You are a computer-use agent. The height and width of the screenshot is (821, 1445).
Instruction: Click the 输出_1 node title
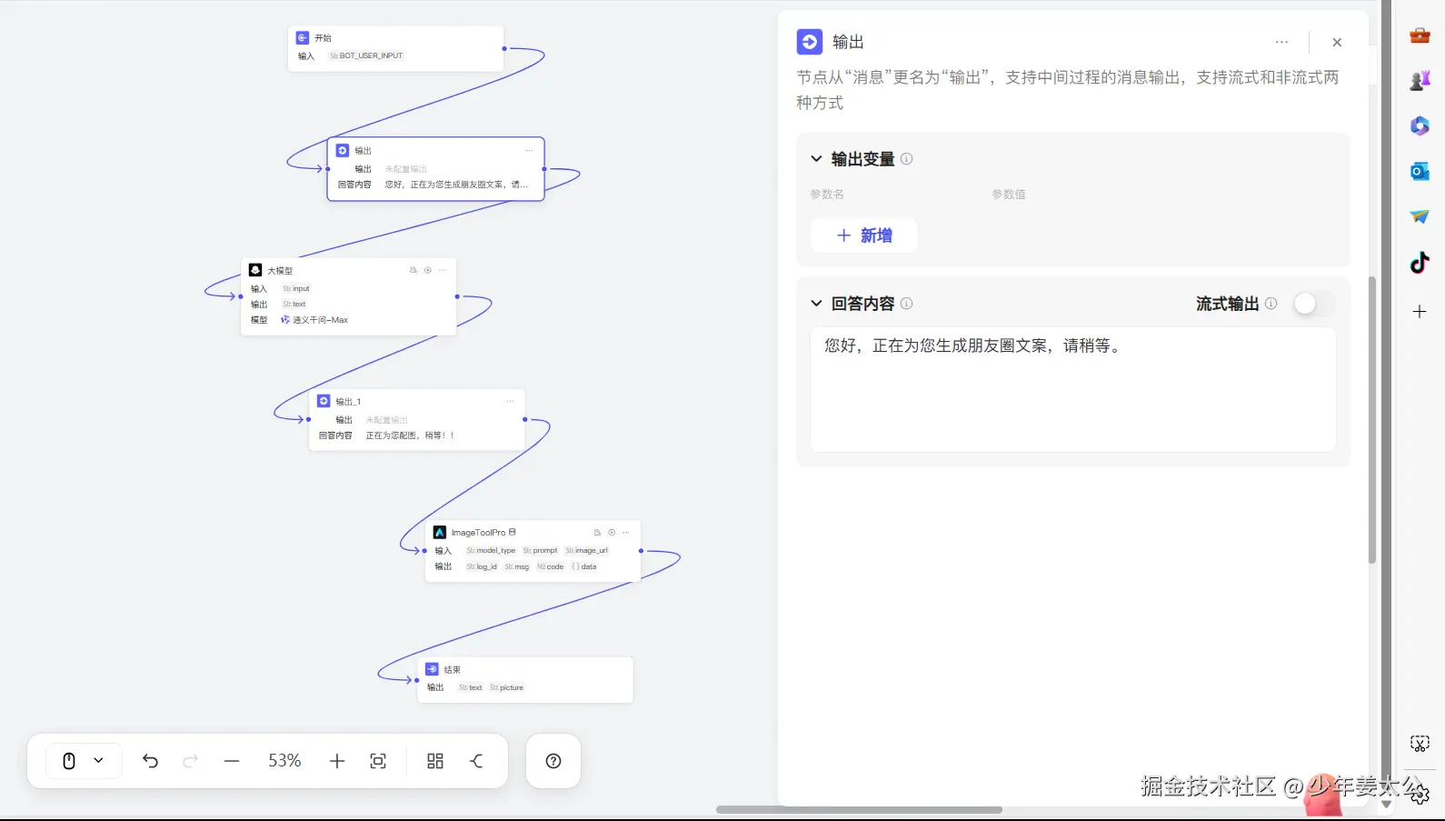pyautogui.click(x=348, y=402)
